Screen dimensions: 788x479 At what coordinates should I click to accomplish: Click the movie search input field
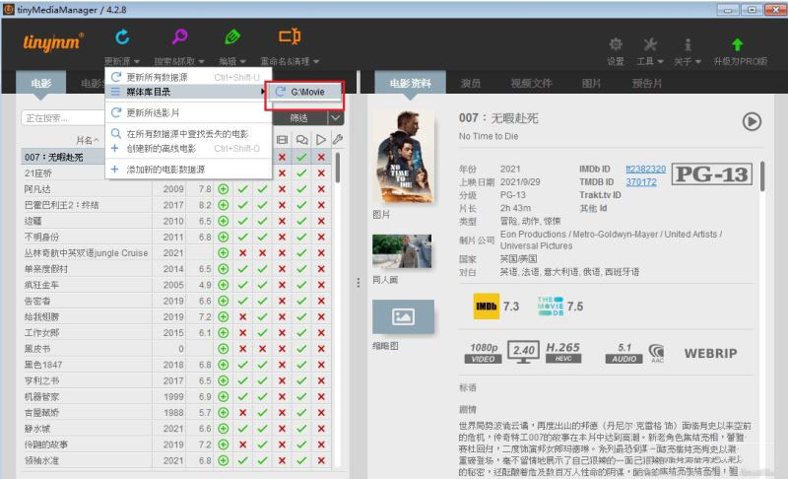click(x=63, y=118)
